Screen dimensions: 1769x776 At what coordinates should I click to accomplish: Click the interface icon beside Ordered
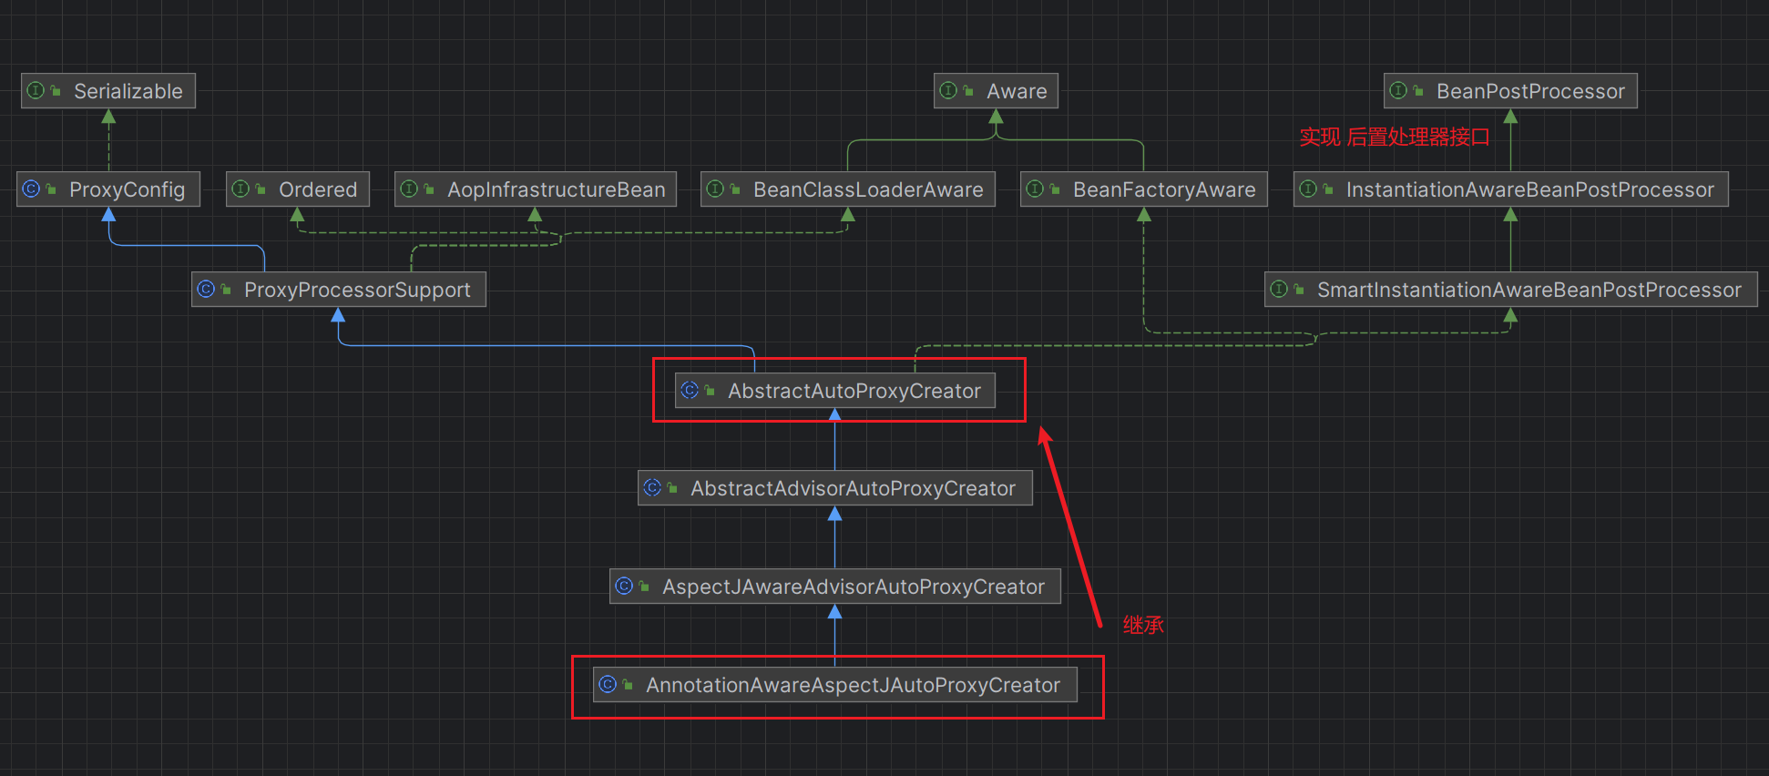(240, 189)
